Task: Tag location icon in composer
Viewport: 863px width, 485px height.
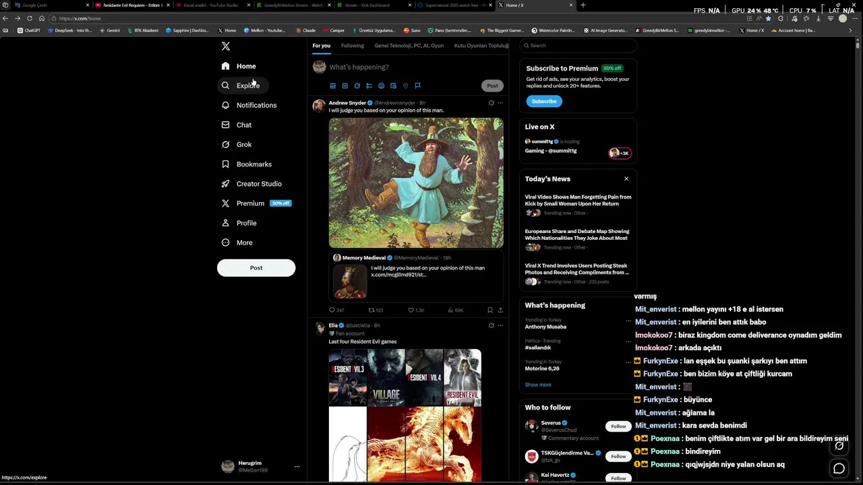Action: tap(405, 86)
